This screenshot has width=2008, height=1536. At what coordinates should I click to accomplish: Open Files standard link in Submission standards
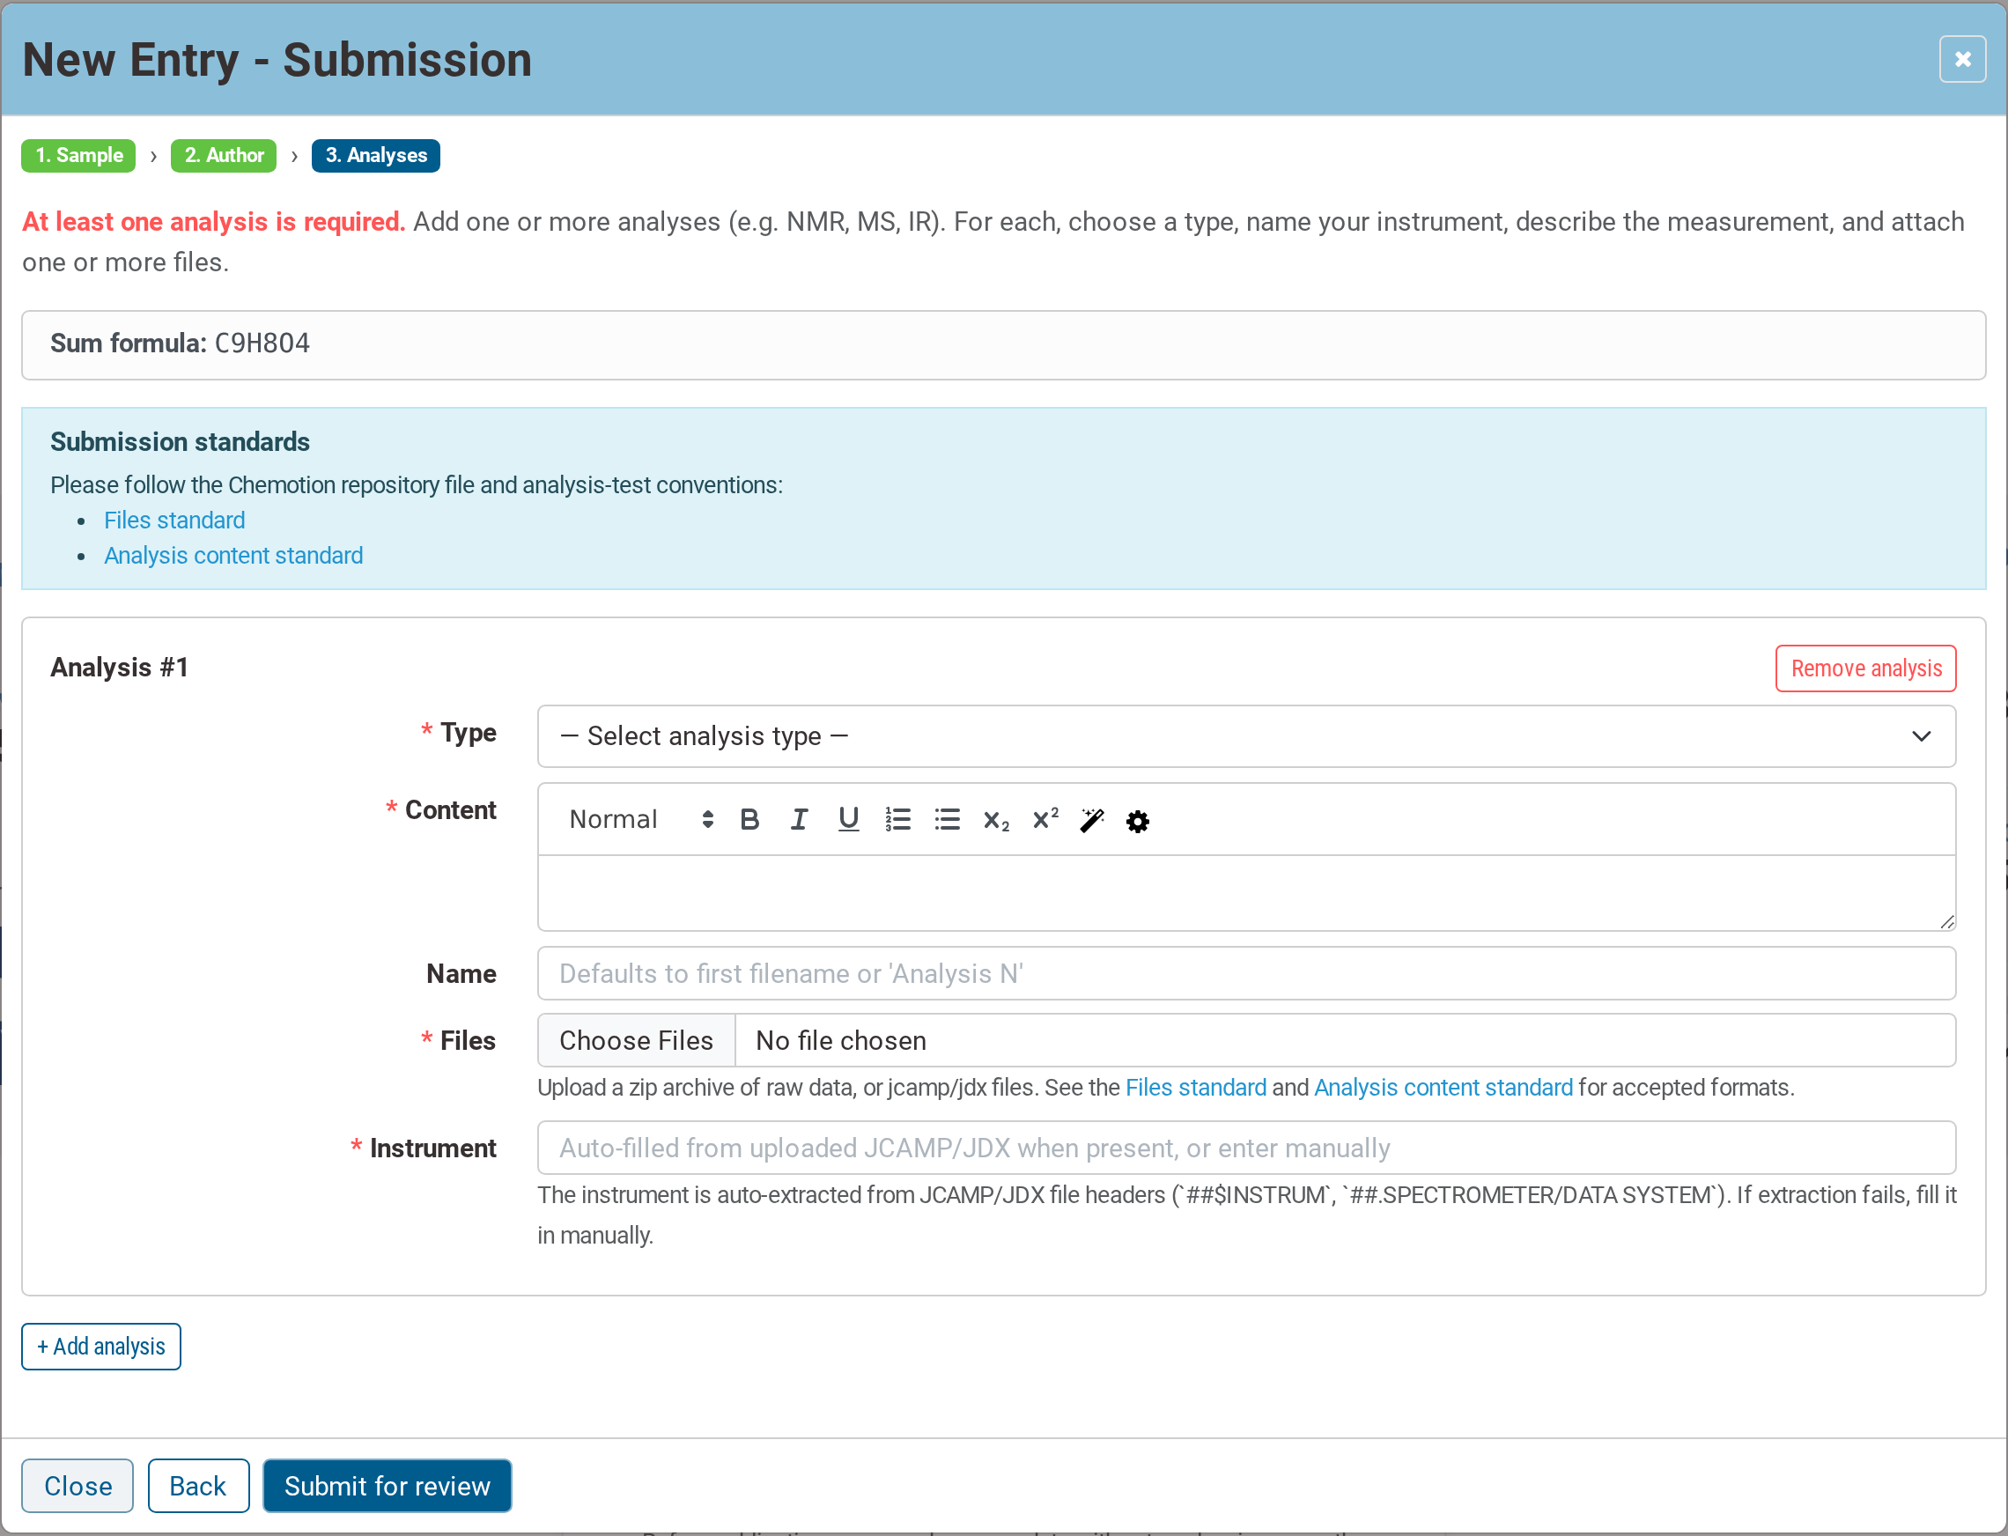point(174,521)
